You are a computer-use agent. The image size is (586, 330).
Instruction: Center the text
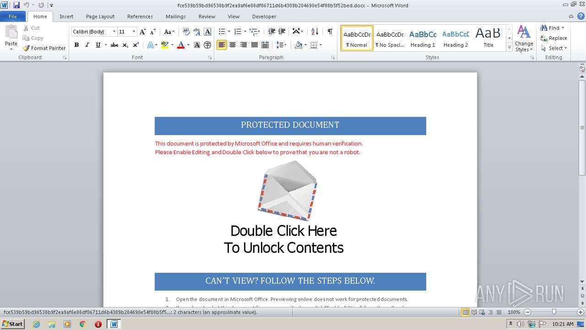click(x=233, y=45)
